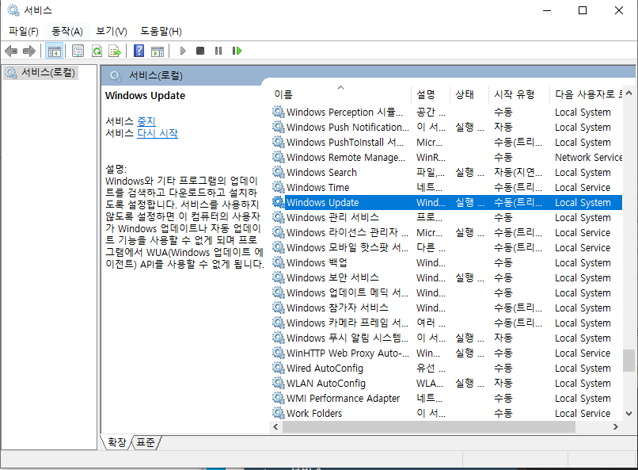Click Network Service in Windows Remote Manage row
Screen dimensions: 638x470
(588, 157)
